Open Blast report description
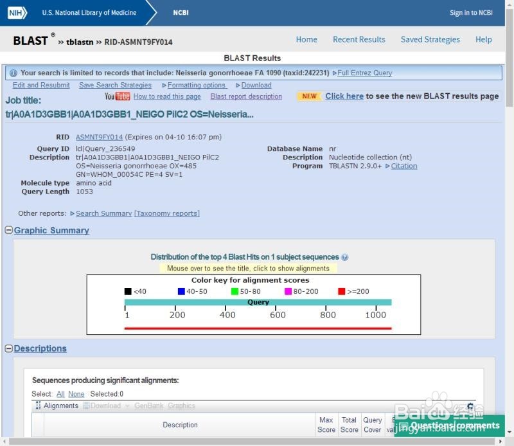This screenshot has height=446, width=514. [246, 96]
